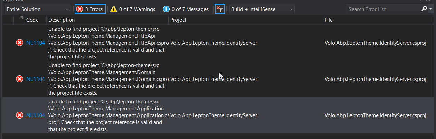Sort by the File column header
This screenshot has width=436, height=139.
tap(329, 20)
